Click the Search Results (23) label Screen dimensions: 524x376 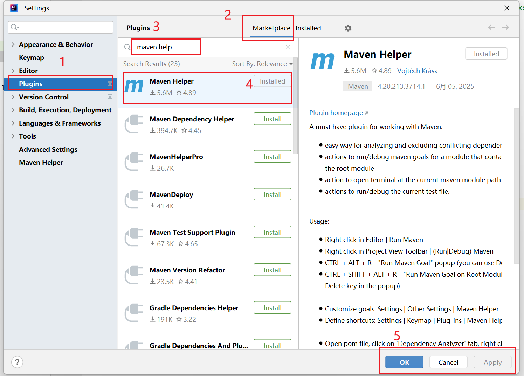click(x=151, y=64)
